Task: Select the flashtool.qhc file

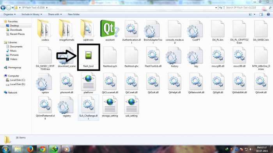Action: (x=131, y=57)
